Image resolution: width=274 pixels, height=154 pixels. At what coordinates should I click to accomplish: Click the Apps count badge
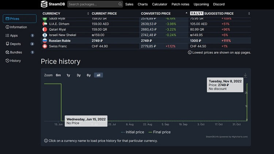tap(32, 35)
